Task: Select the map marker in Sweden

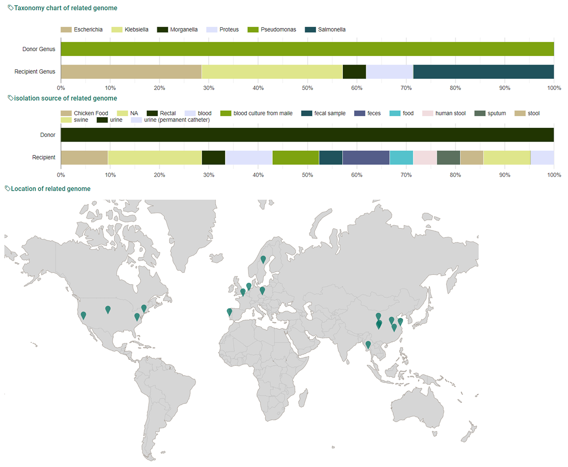Action: pyautogui.click(x=263, y=260)
